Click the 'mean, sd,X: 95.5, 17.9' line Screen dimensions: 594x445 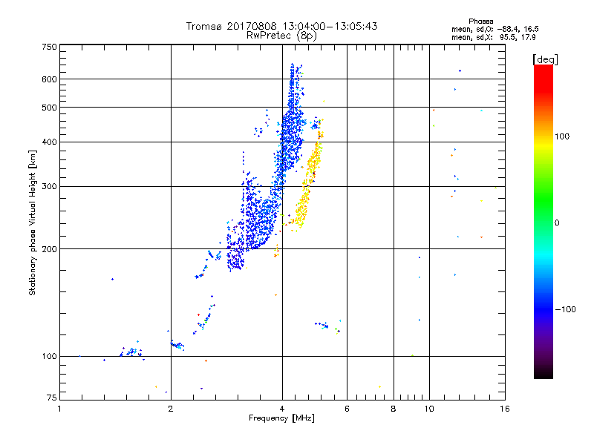[493, 37]
